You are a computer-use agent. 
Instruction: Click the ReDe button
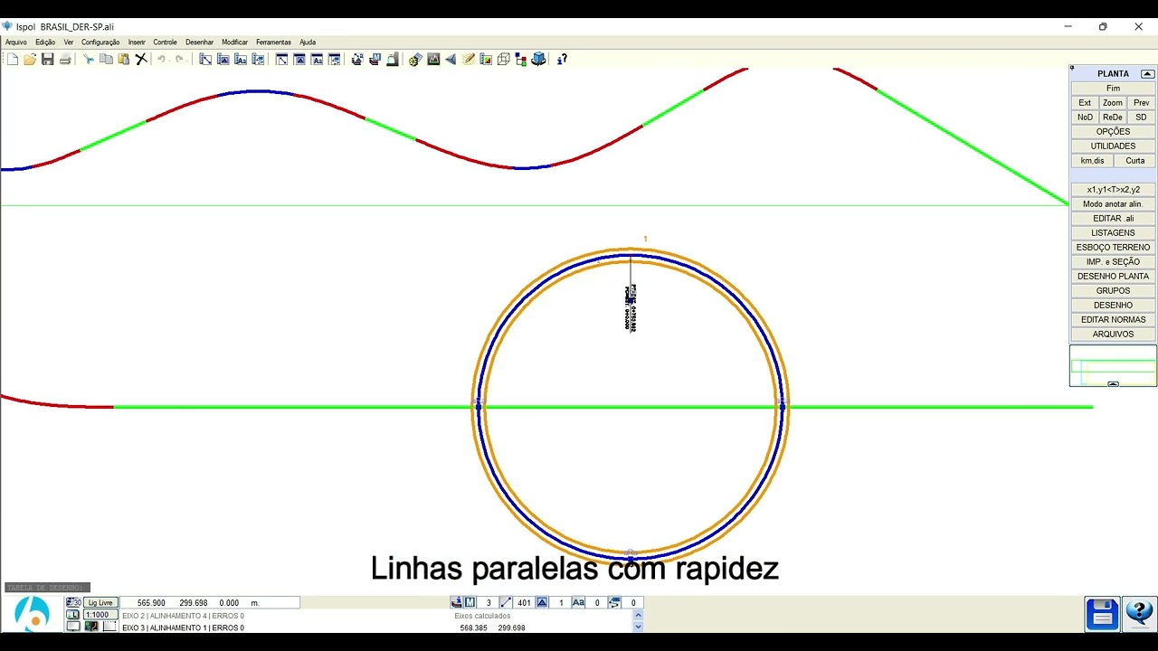(1113, 118)
